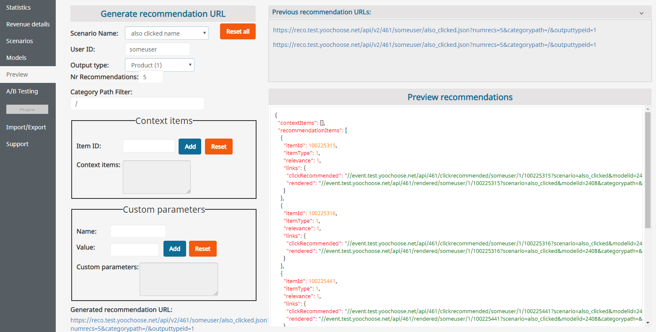Open the Output type dropdown
The image size is (656, 332).
point(160,65)
